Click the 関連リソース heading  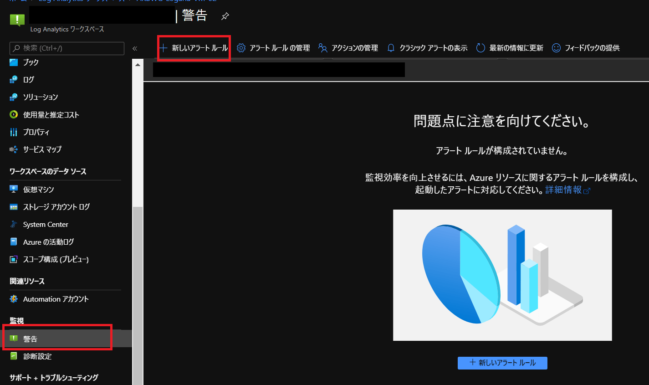(x=27, y=281)
